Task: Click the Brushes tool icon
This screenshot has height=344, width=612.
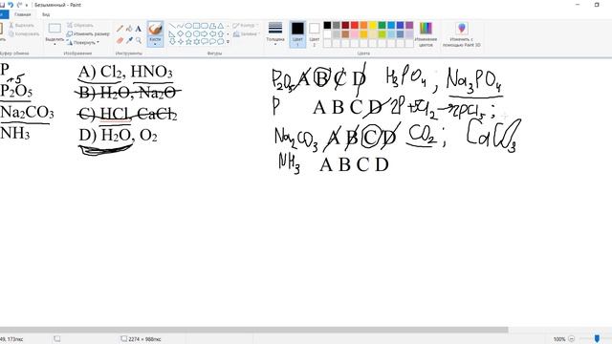Action: coord(155,29)
